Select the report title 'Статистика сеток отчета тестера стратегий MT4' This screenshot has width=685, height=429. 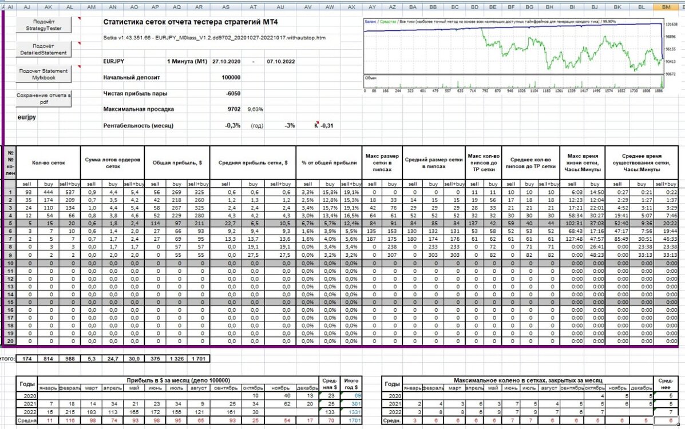190,22
